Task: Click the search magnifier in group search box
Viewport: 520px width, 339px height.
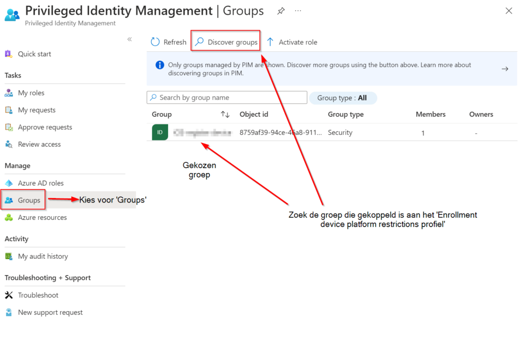Action: click(153, 97)
